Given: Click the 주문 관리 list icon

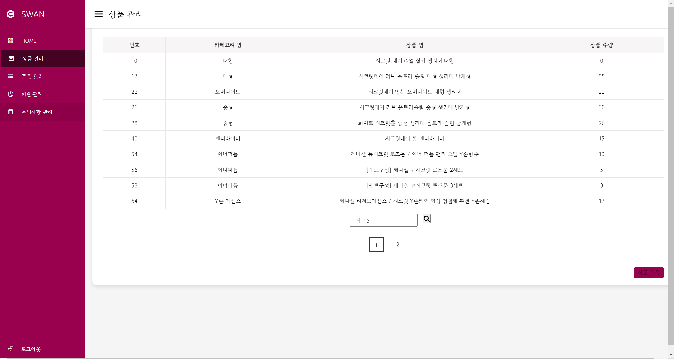Looking at the screenshot, I should pos(11,76).
